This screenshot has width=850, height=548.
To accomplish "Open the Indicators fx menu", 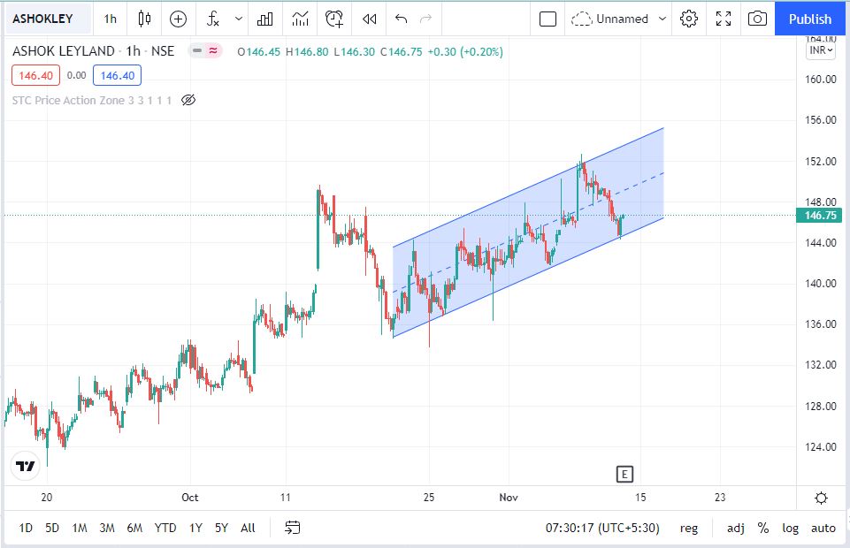I will pos(213,19).
